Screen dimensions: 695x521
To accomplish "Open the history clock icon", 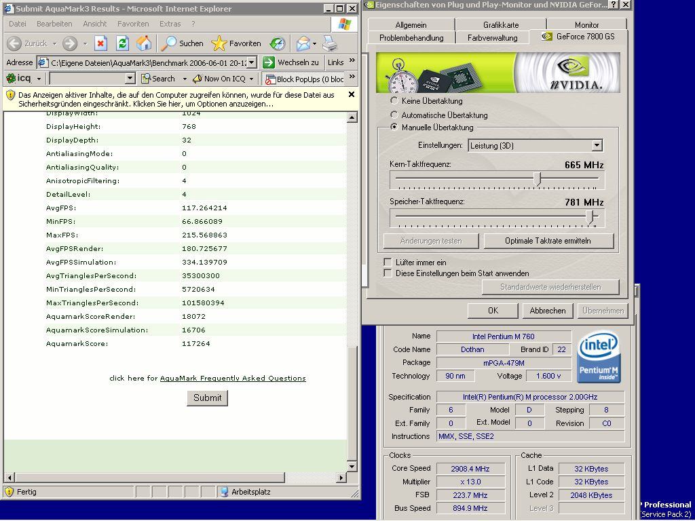I will point(278,43).
